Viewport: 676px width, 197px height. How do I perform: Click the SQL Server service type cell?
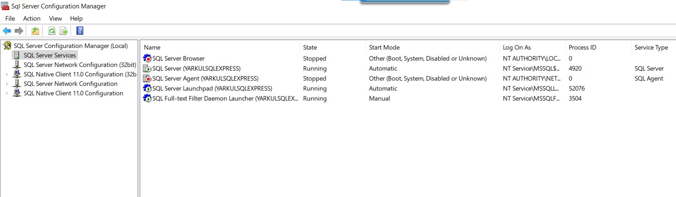[x=649, y=68]
